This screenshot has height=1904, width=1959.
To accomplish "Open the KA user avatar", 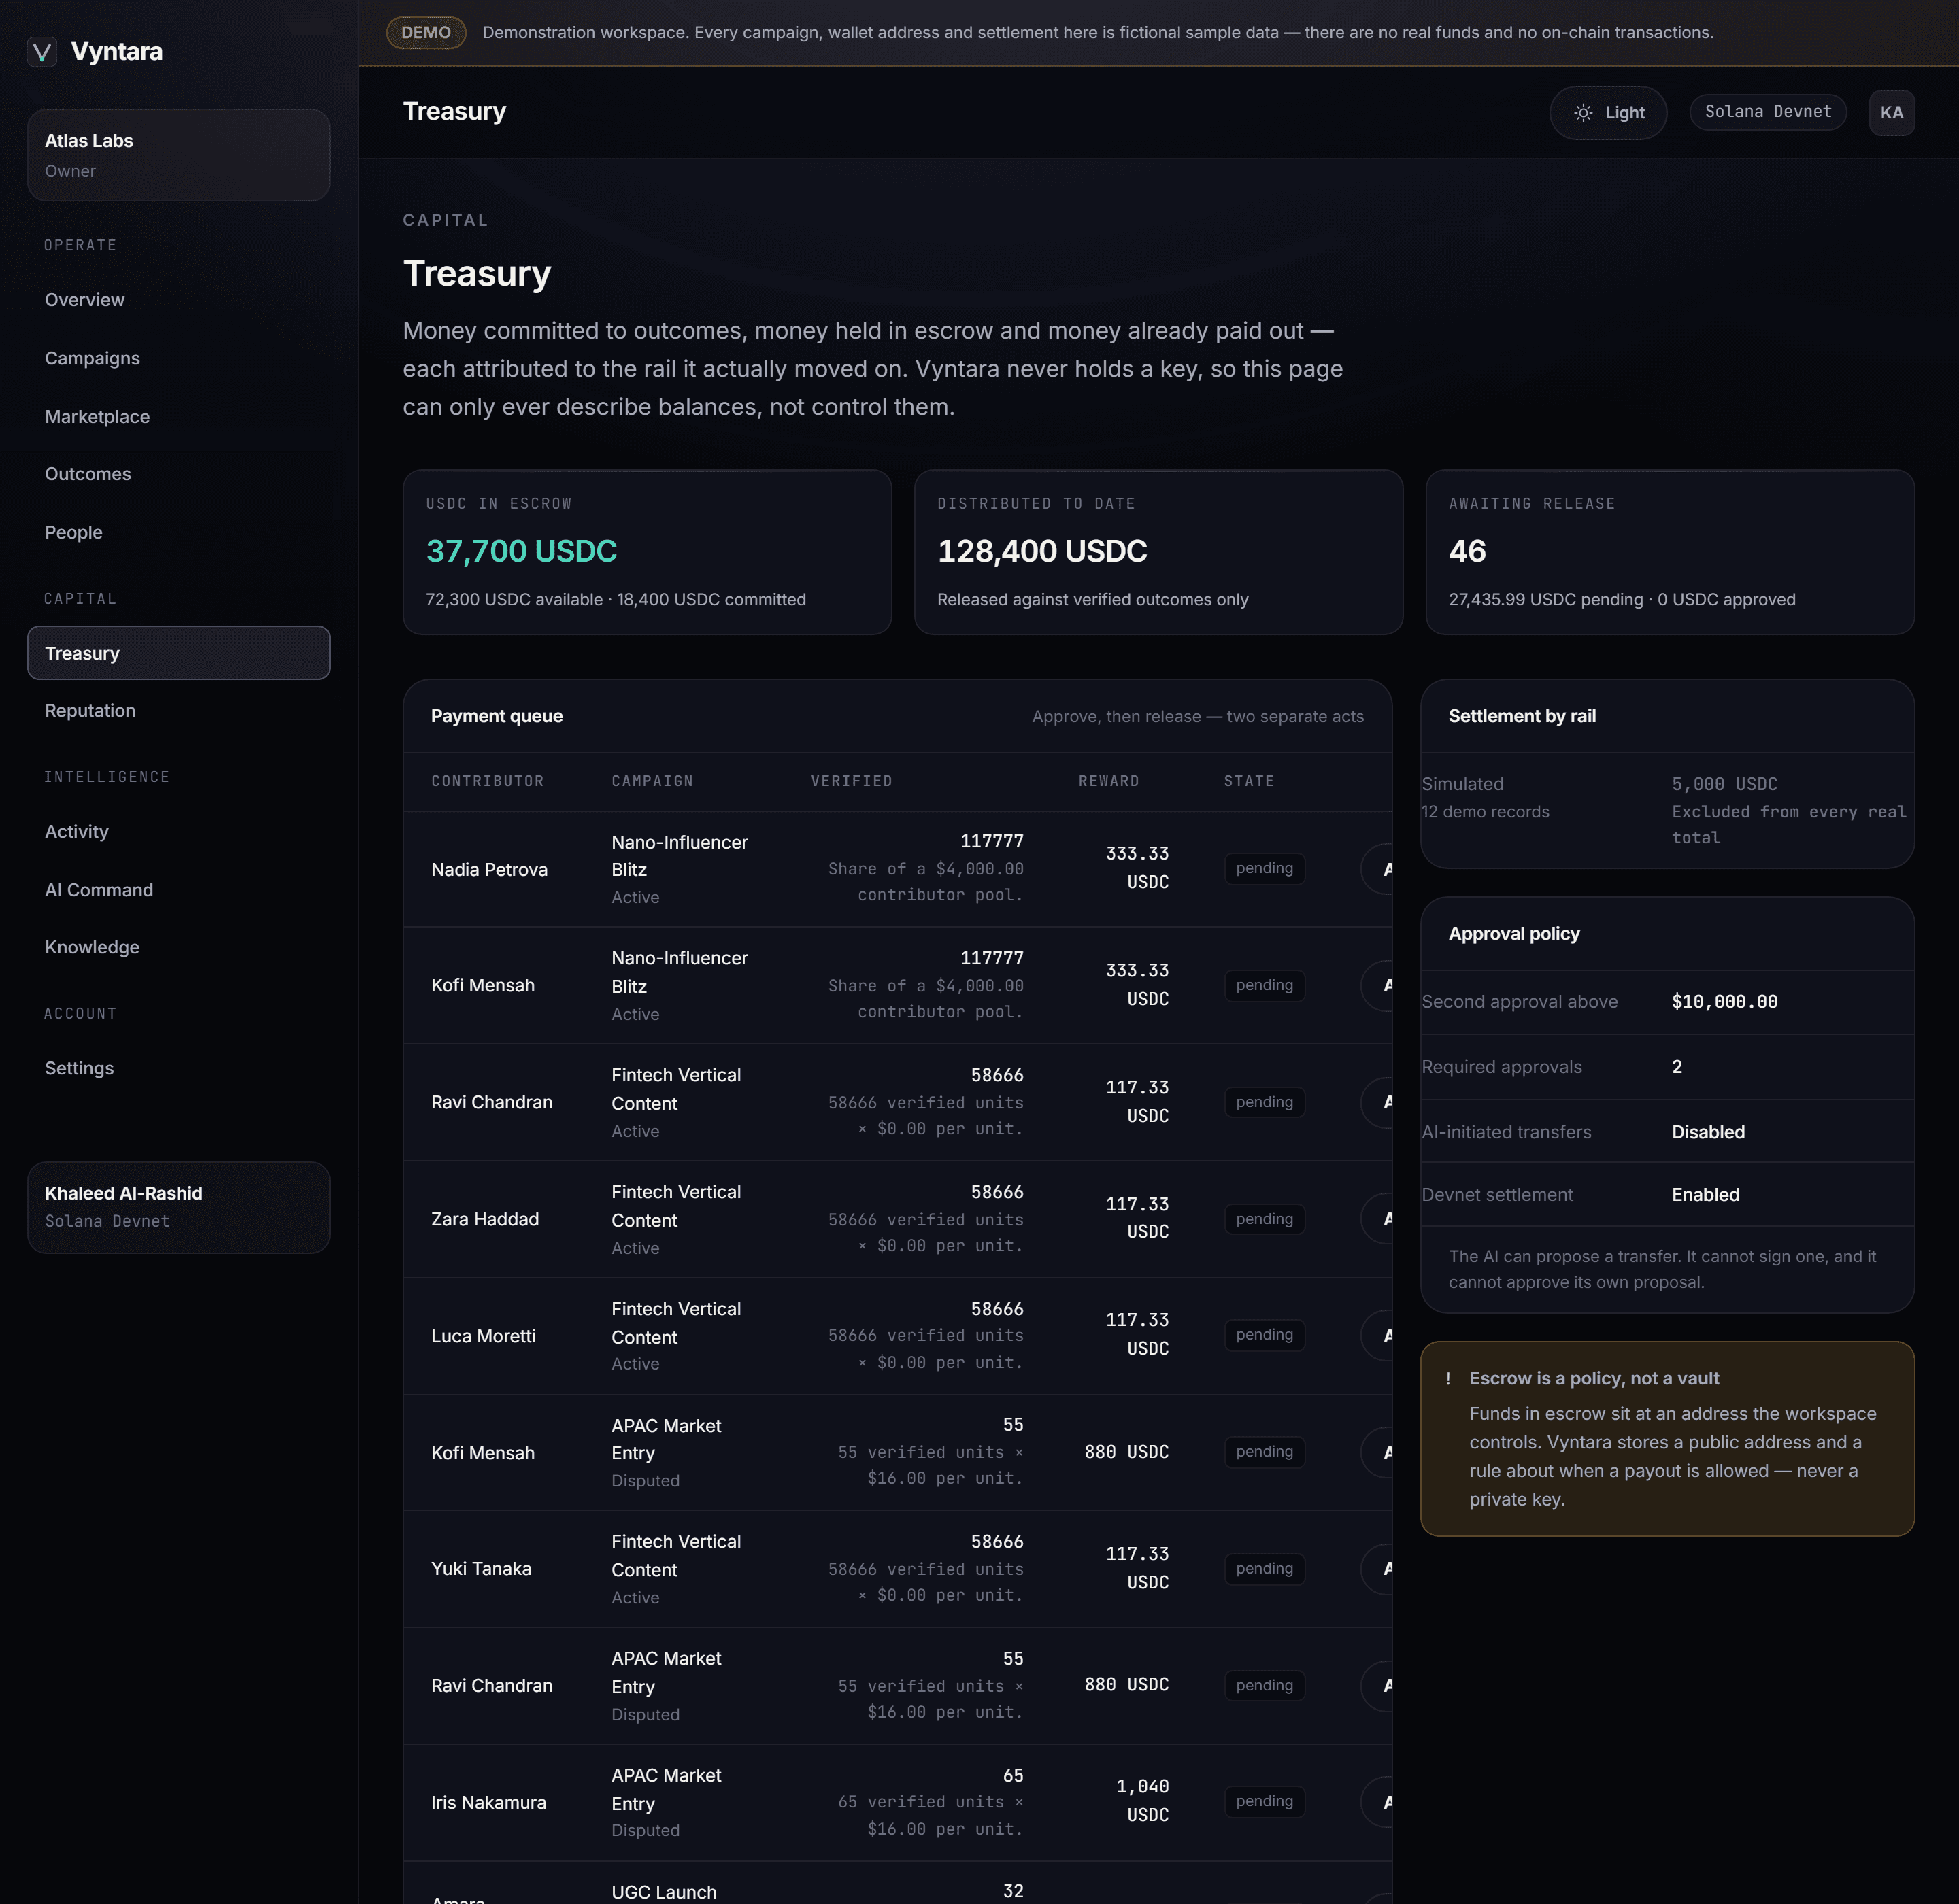I will point(1891,113).
